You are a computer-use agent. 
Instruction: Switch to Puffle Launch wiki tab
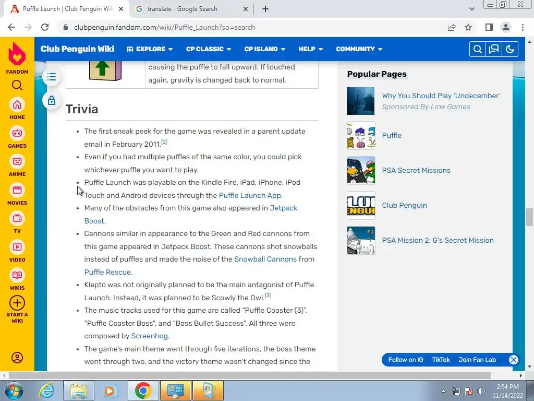tap(67, 9)
